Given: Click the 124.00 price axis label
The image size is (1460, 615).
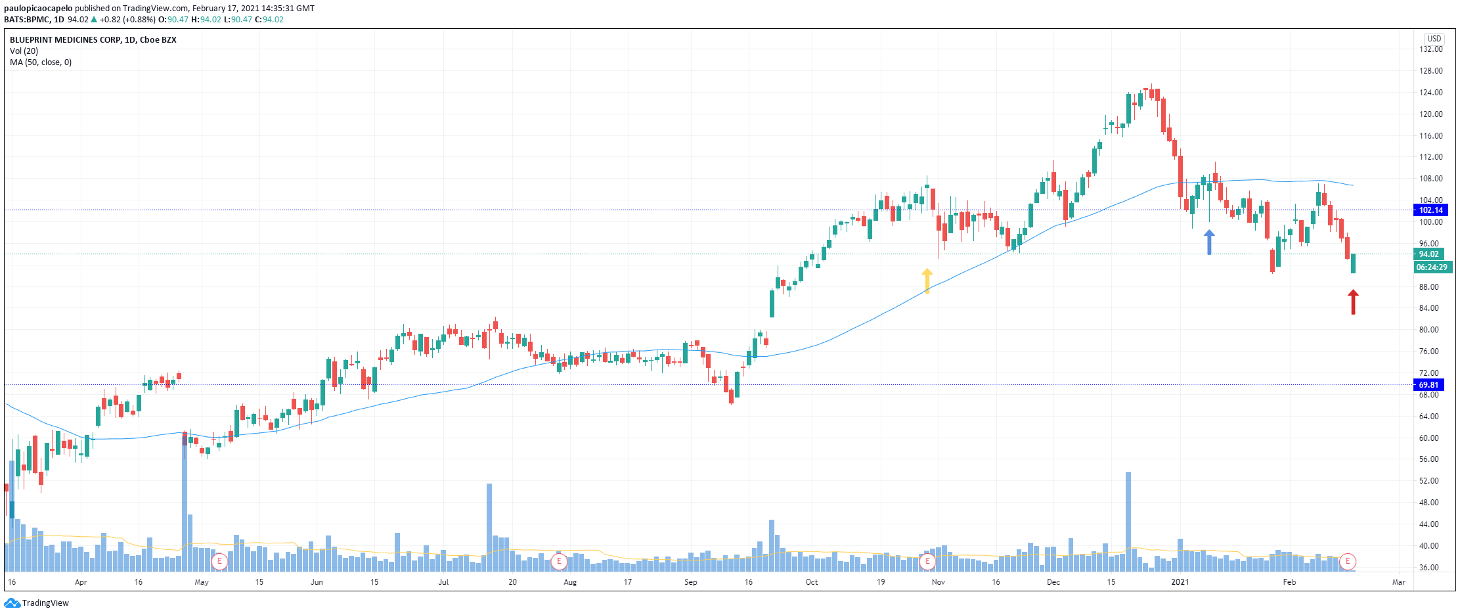Looking at the screenshot, I should pos(1430,93).
